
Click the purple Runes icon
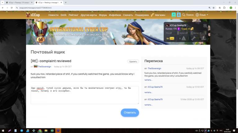pos(178,29)
